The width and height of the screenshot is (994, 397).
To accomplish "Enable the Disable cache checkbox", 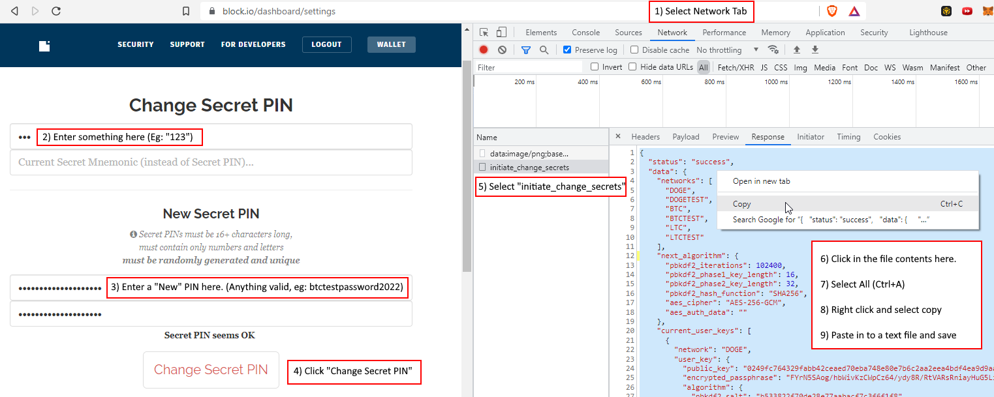I will coord(634,50).
